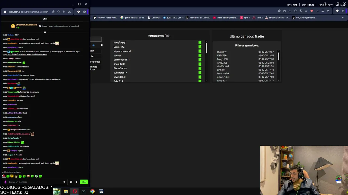Open the 'apto 1' bookmark
This screenshot has width=348, height=195.
[x=245, y=18]
